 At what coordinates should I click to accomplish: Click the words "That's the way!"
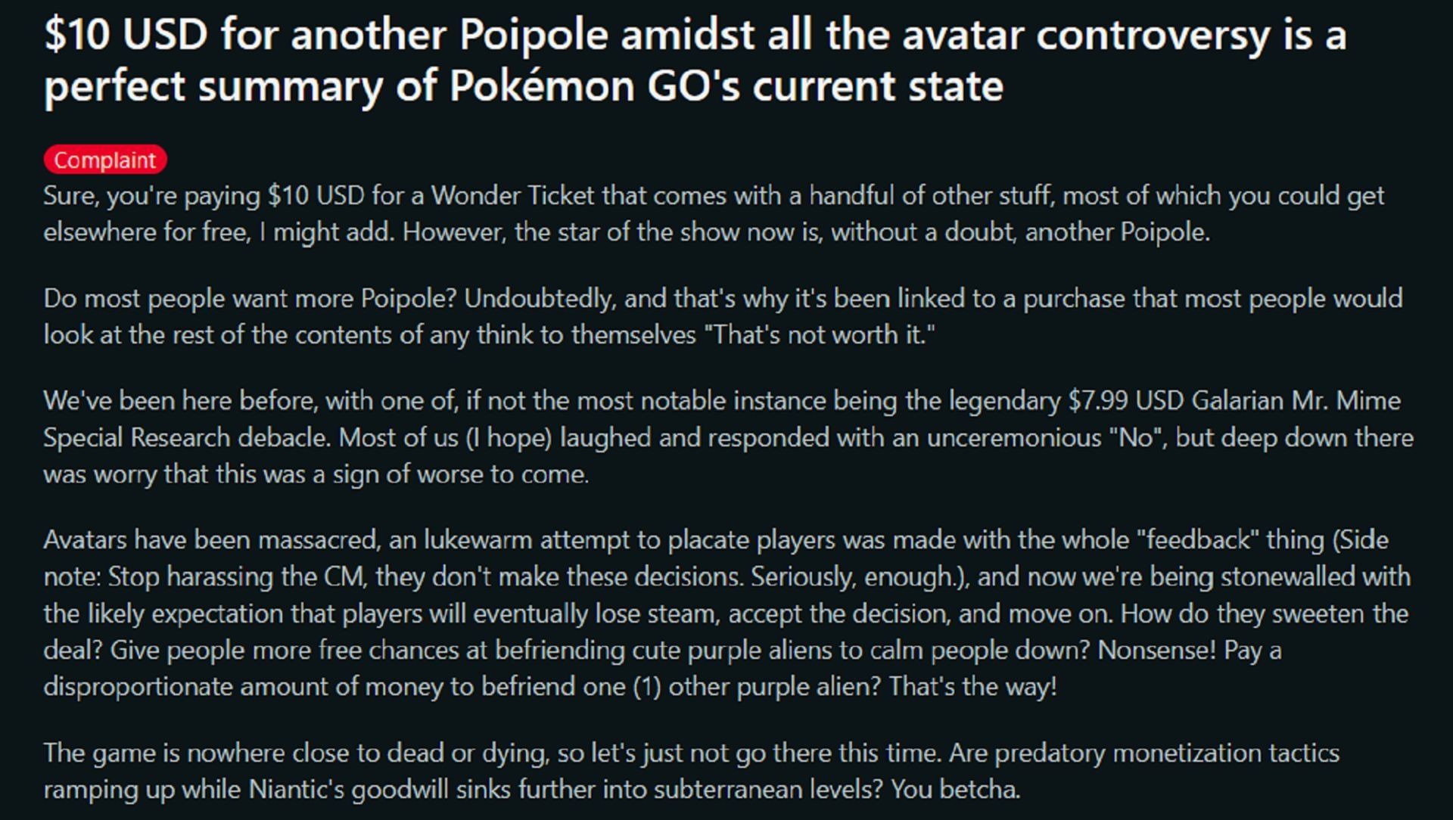pos(972,687)
